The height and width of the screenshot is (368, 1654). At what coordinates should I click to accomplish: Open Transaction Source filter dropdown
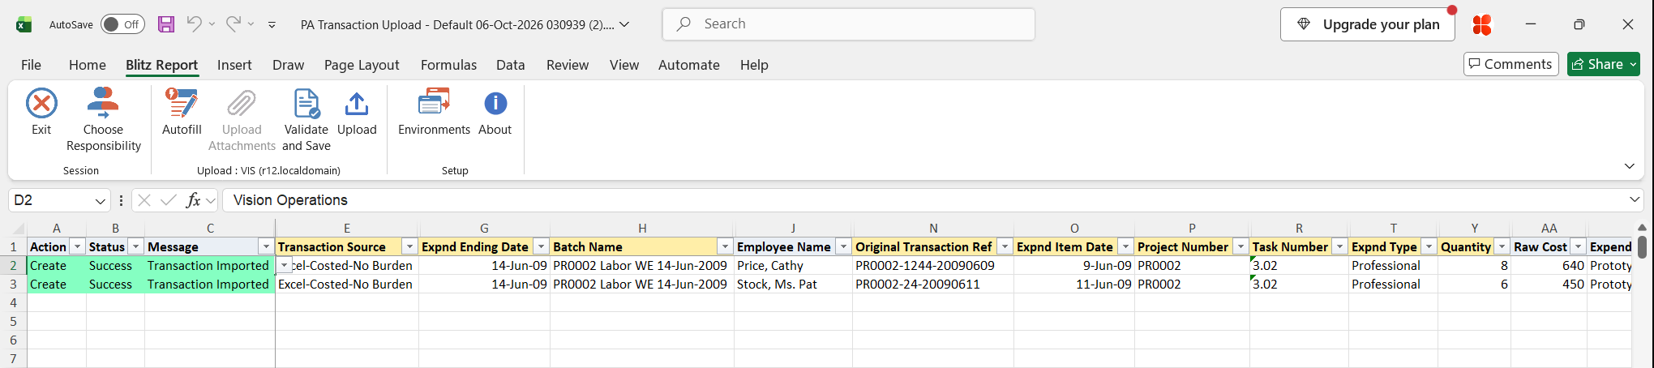[x=410, y=246]
